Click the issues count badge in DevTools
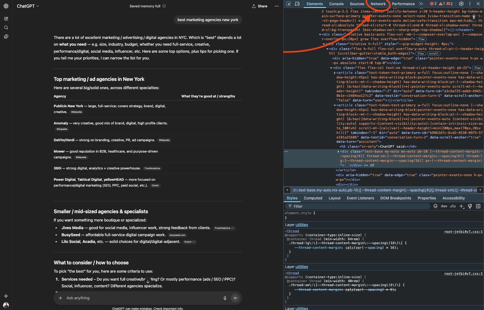The height and width of the screenshot is (310, 484). tap(450, 4)
